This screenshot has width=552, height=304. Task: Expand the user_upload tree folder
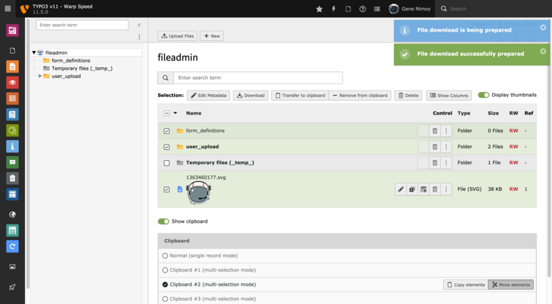point(40,76)
